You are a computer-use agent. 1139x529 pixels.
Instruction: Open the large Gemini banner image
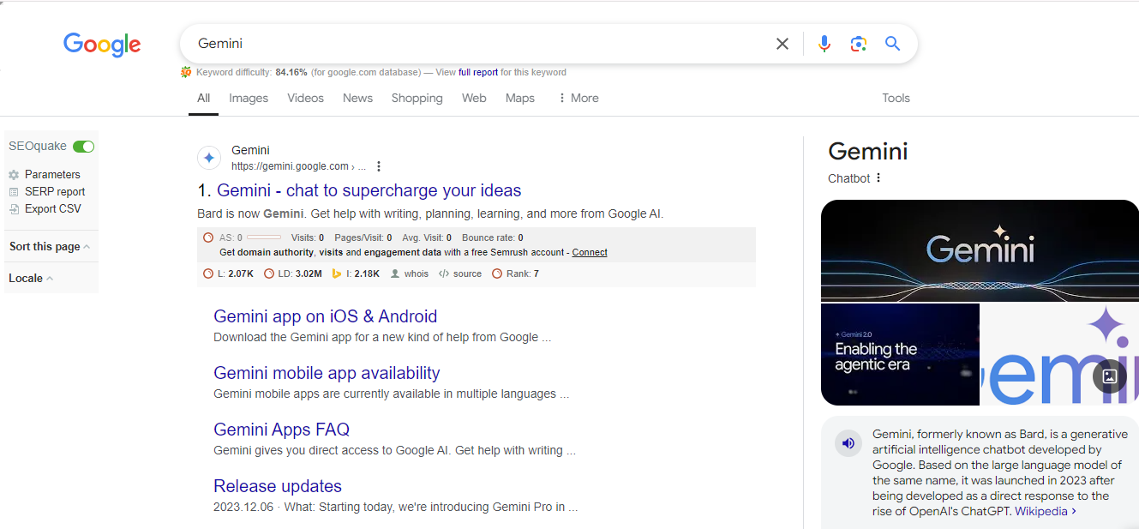coord(980,249)
